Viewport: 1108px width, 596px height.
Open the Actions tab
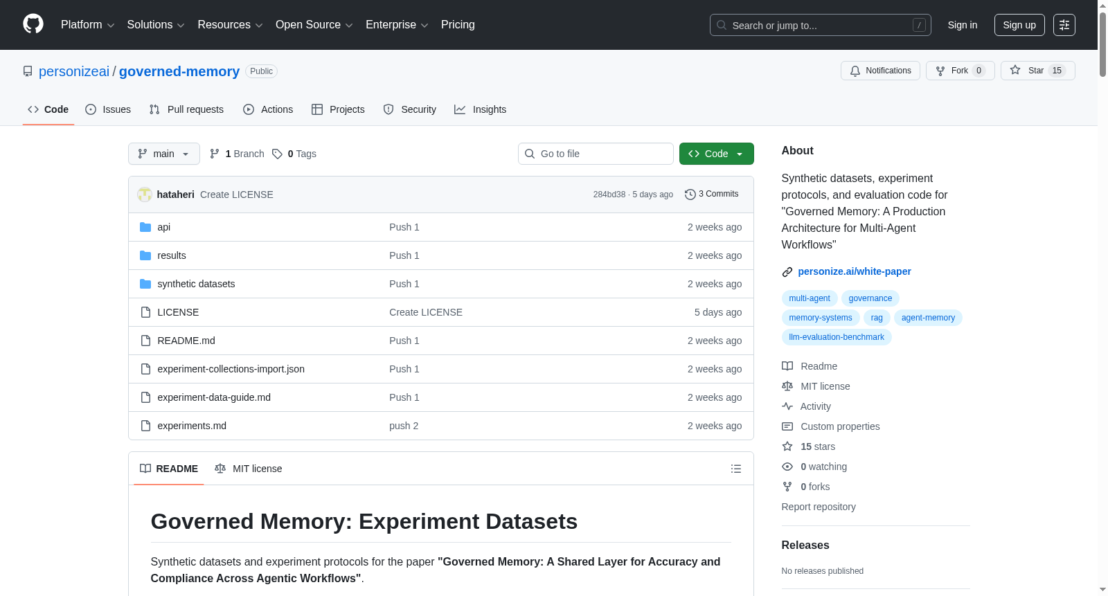tap(268, 109)
